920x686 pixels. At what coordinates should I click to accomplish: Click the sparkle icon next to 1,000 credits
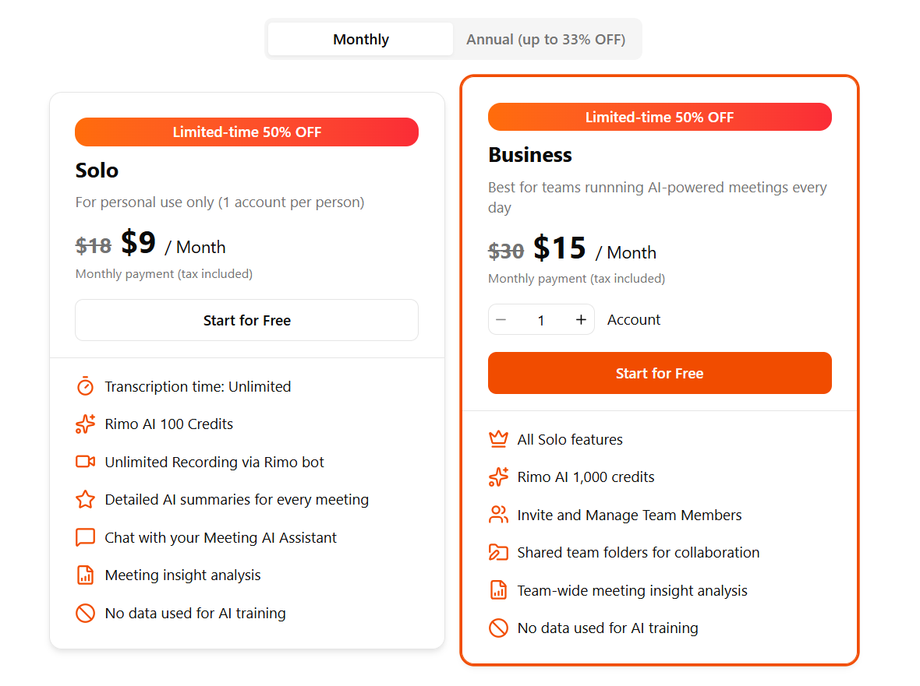(498, 477)
